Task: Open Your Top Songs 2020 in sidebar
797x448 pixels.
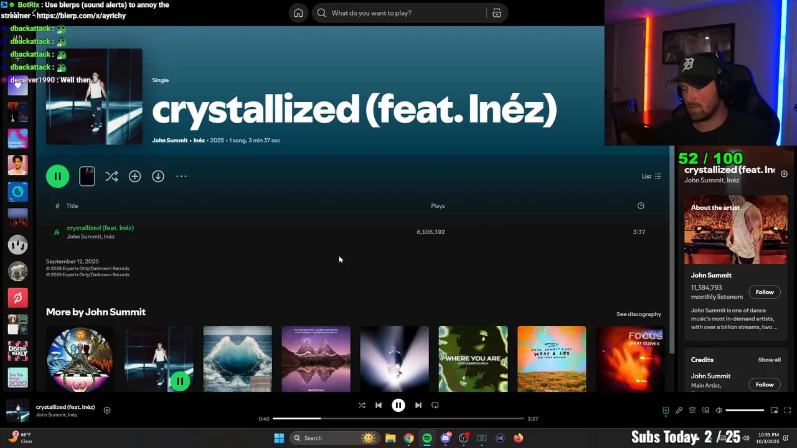Action: tap(17, 378)
